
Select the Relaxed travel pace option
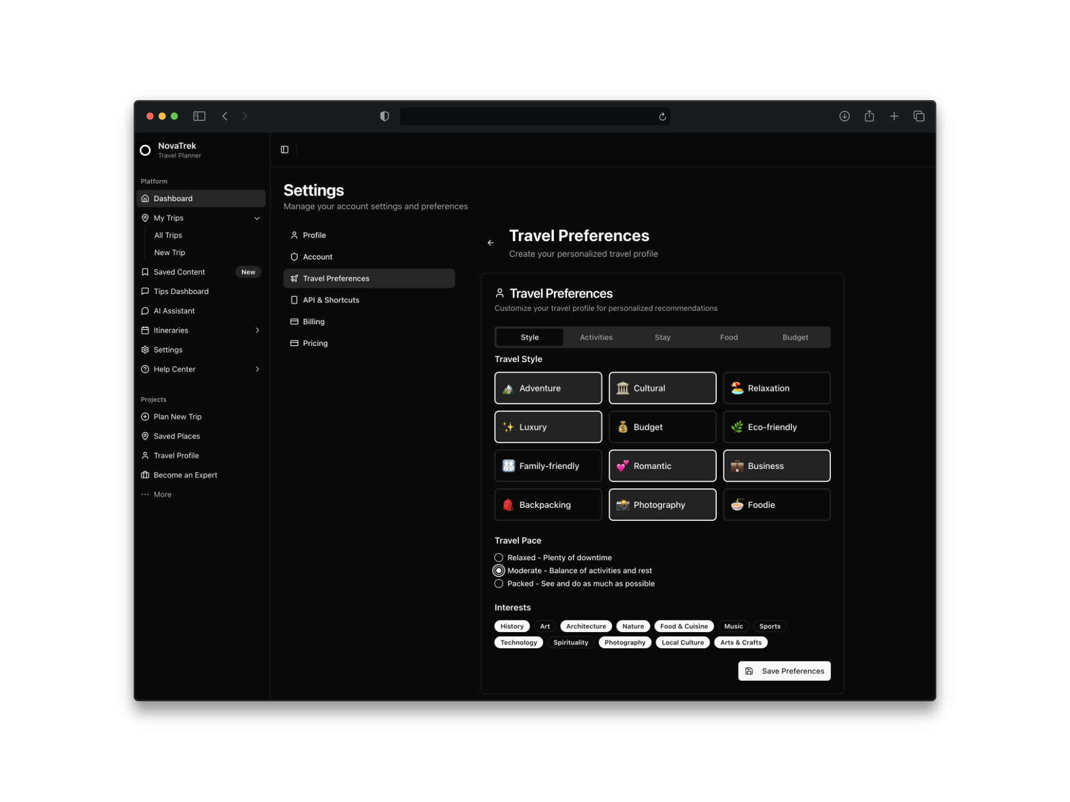pyautogui.click(x=498, y=557)
